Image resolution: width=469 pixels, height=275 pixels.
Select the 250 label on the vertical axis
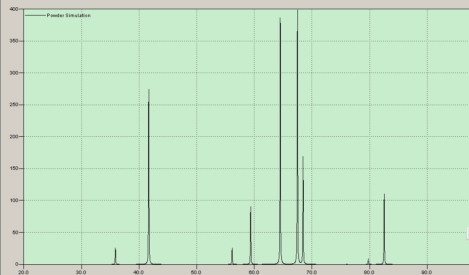pos(14,105)
